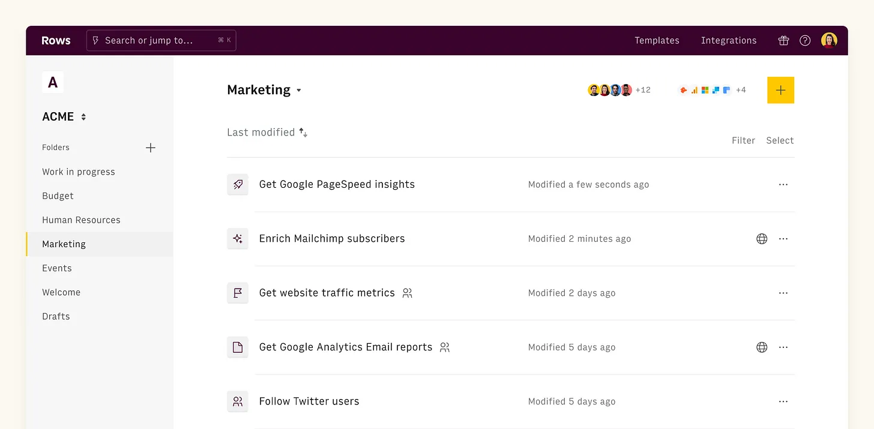Click globe icon on Enrich Mailchimp row

[762, 239]
